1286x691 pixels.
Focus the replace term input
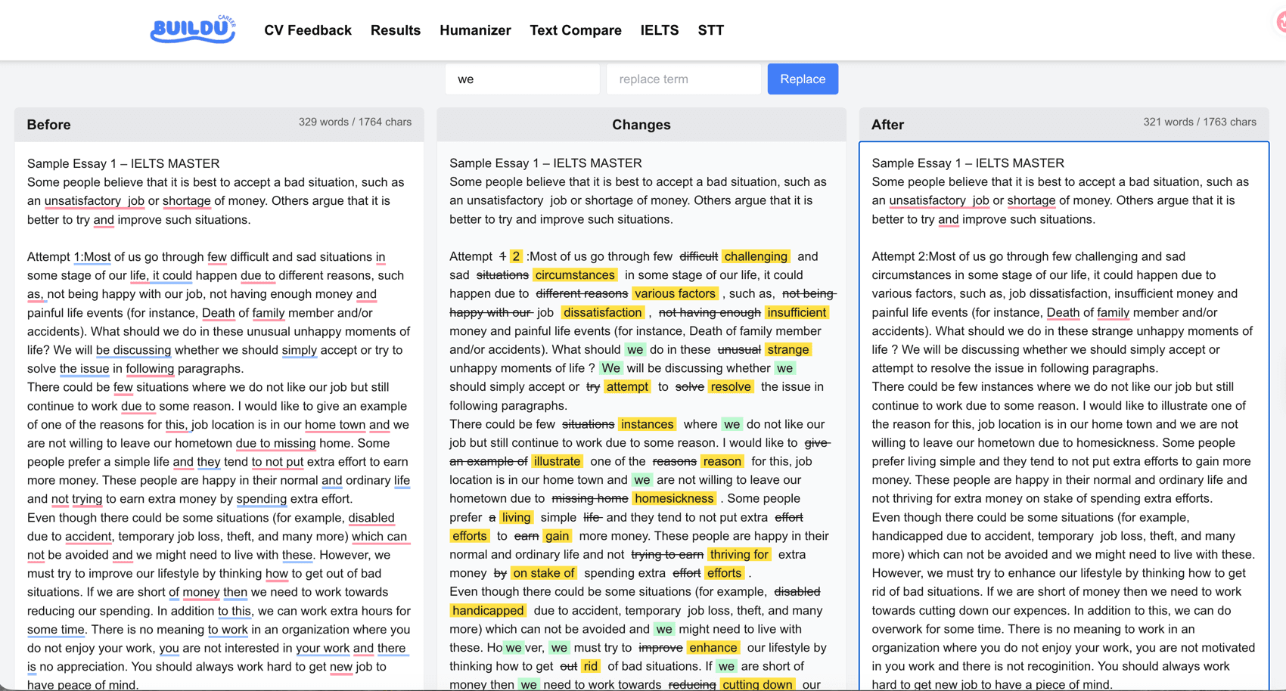(x=684, y=79)
